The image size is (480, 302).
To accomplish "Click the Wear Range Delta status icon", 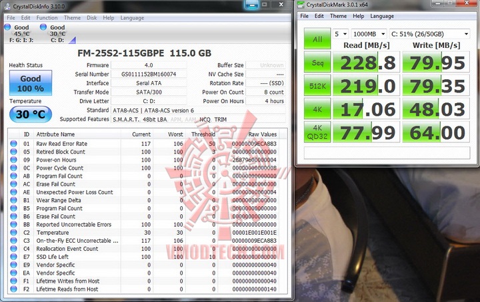I will coord(13,200).
